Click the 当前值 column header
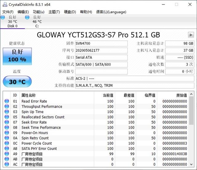The height and width of the screenshot is (170, 197). point(105,95)
